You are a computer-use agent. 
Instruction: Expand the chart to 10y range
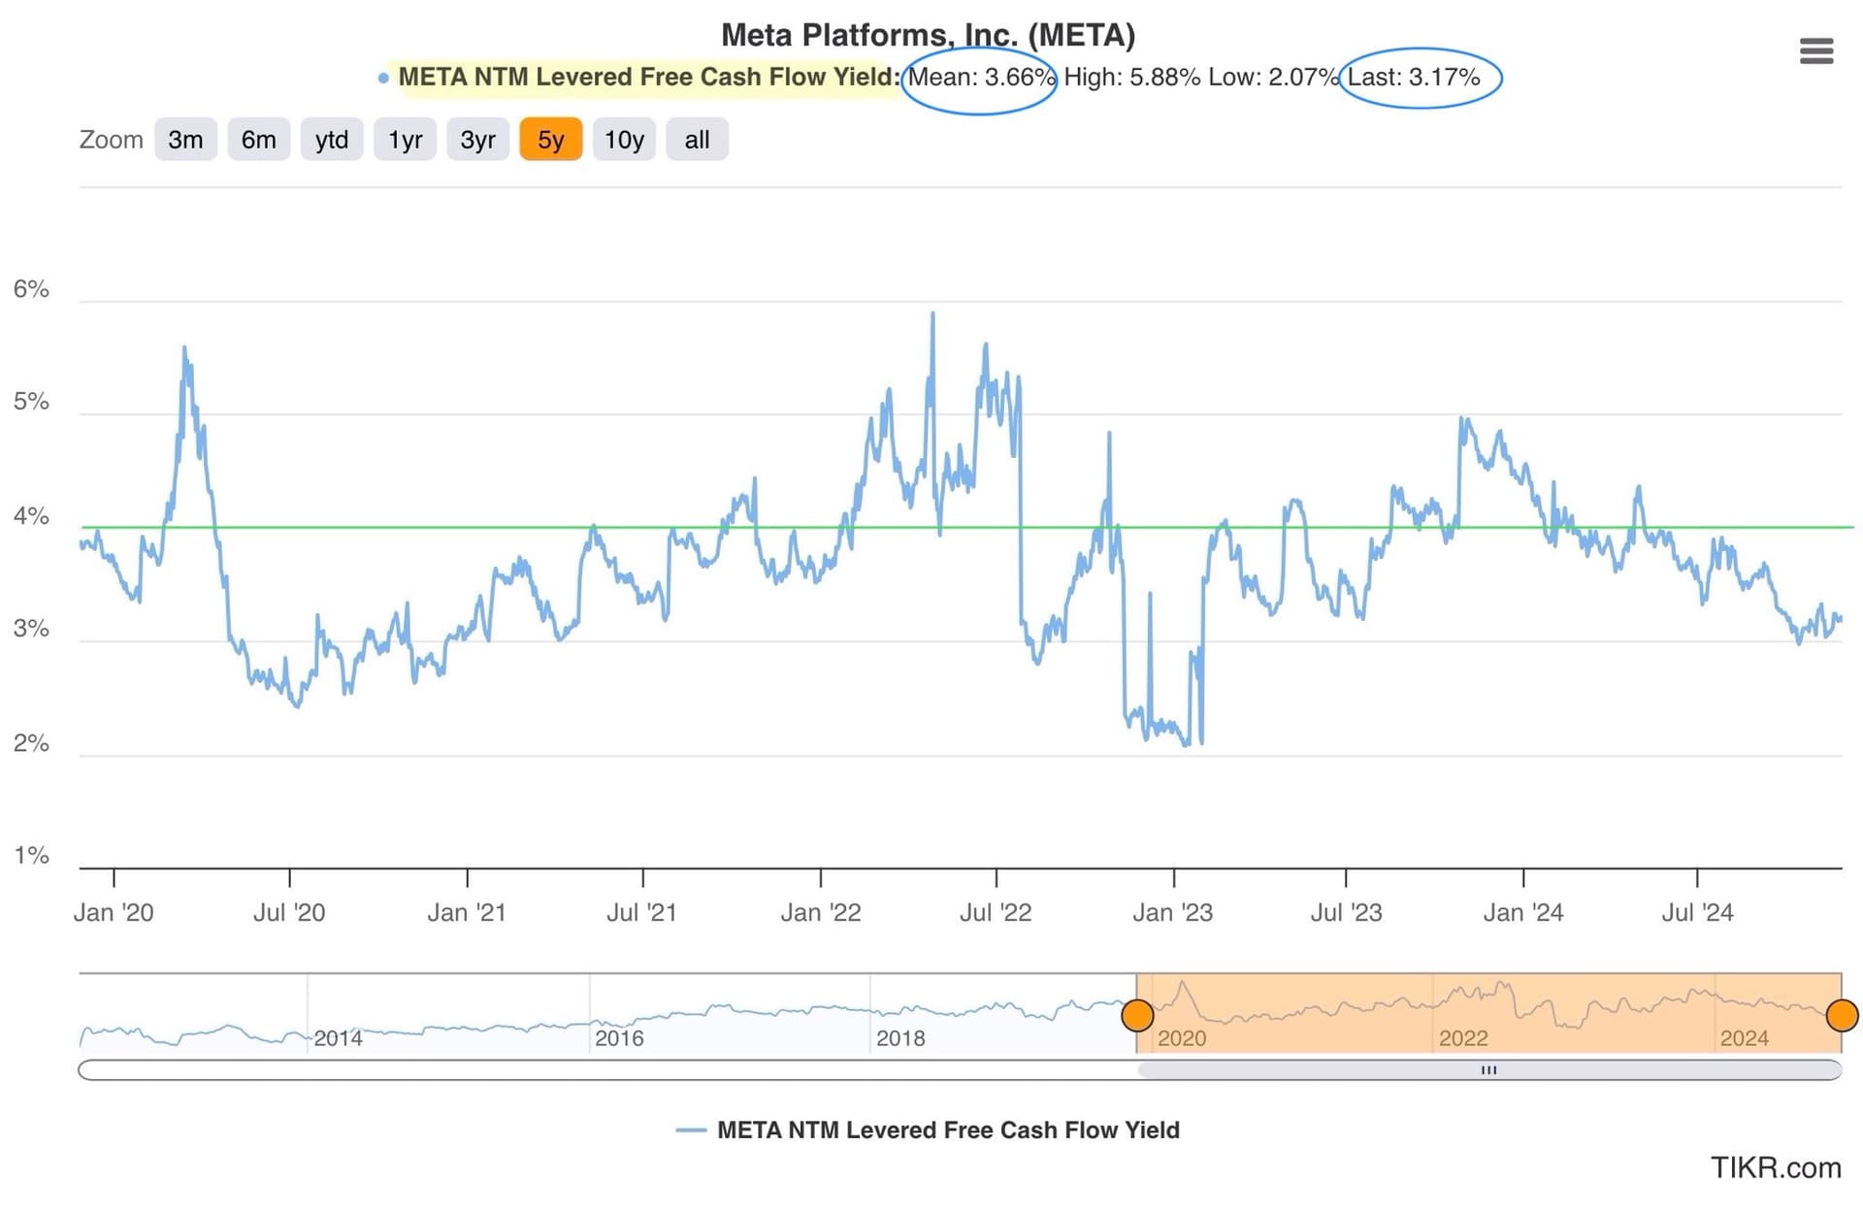pos(624,140)
